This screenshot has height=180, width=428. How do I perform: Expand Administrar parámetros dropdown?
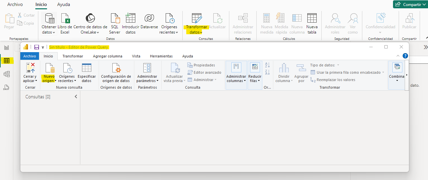pyautogui.click(x=147, y=72)
